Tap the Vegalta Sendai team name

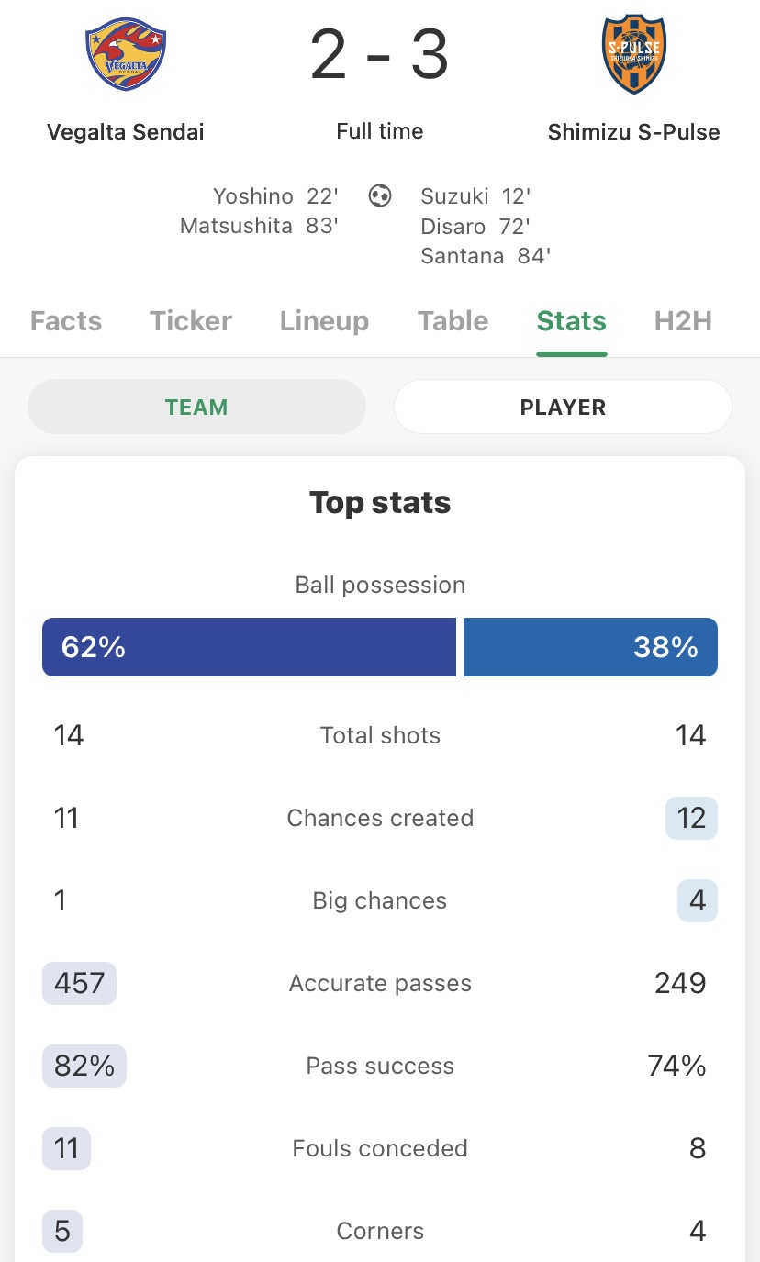(126, 132)
